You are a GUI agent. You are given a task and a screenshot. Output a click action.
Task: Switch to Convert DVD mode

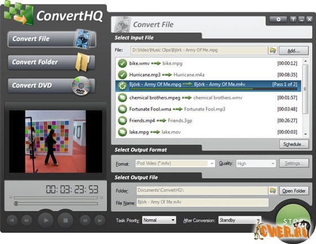(51, 85)
